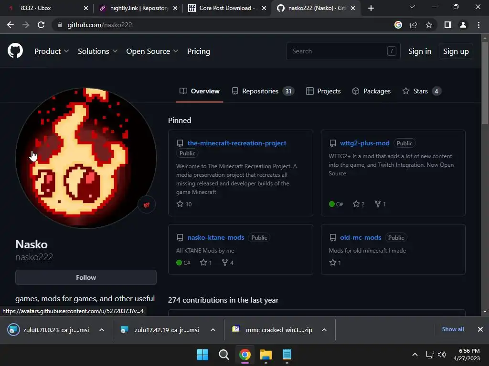Screen dimensions: 489x366
Task: Expand Open Source dropdown menu
Action: pos(152,51)
